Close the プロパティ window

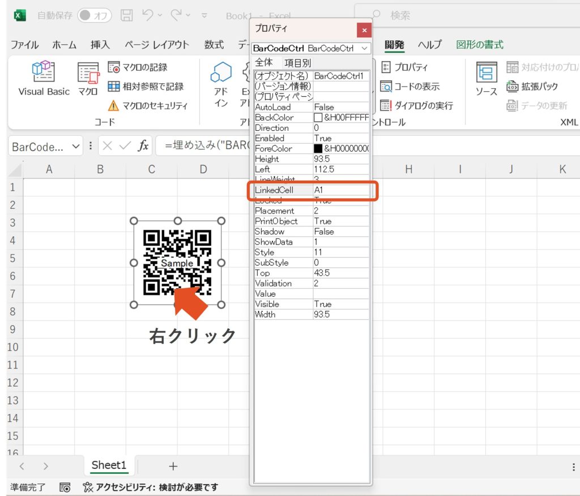pyautogui.click(x=364, y=31)
